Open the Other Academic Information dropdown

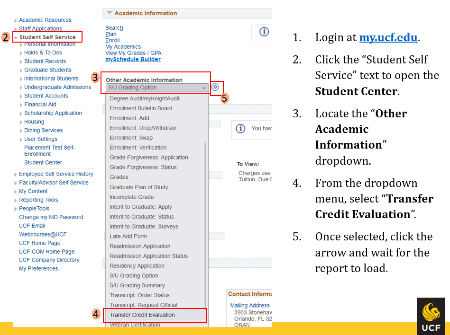[157, 88]
